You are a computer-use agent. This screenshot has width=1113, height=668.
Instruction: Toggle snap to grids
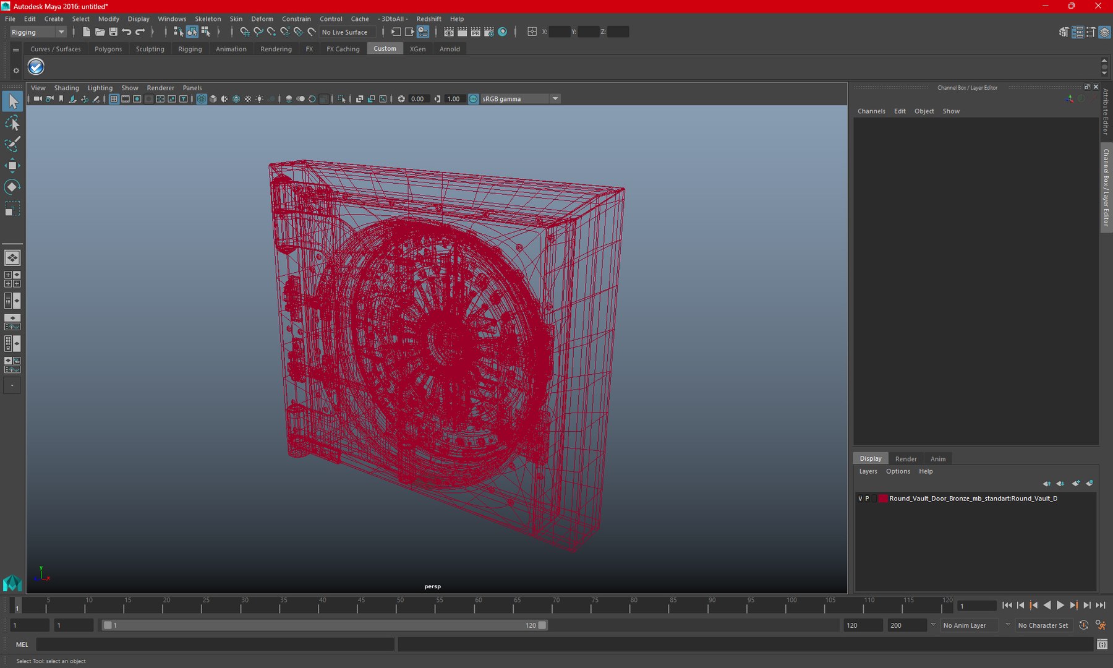(x=245, y=32)
